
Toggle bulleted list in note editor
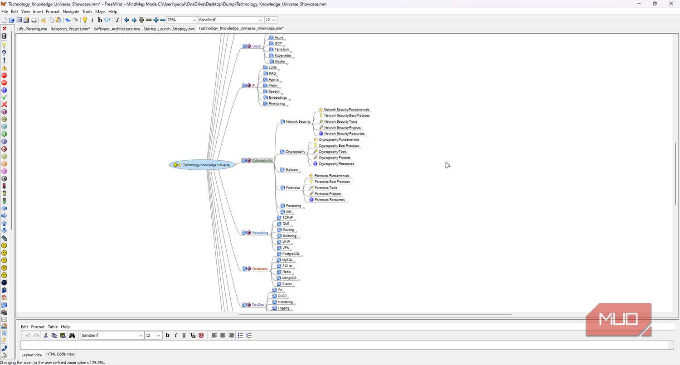tap(240, 336)
